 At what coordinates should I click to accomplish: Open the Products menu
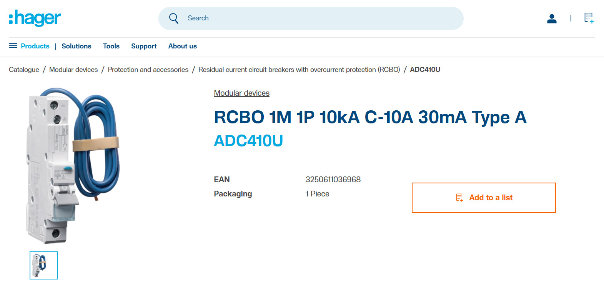[x=35, y=46]
